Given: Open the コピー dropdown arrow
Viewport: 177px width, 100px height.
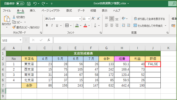Looking at the screenshot, I should (25, 22).
